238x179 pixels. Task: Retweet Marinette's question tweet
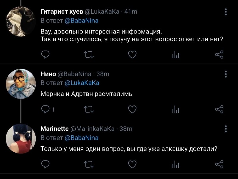pyautogui.click(x=89, y=164)
